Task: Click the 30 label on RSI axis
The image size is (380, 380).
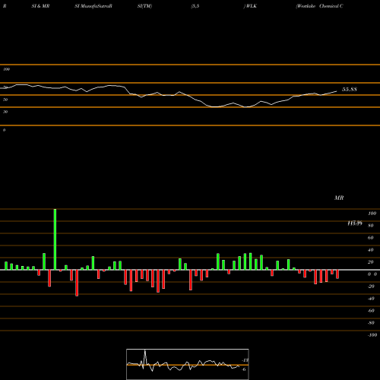Action: 5,112
